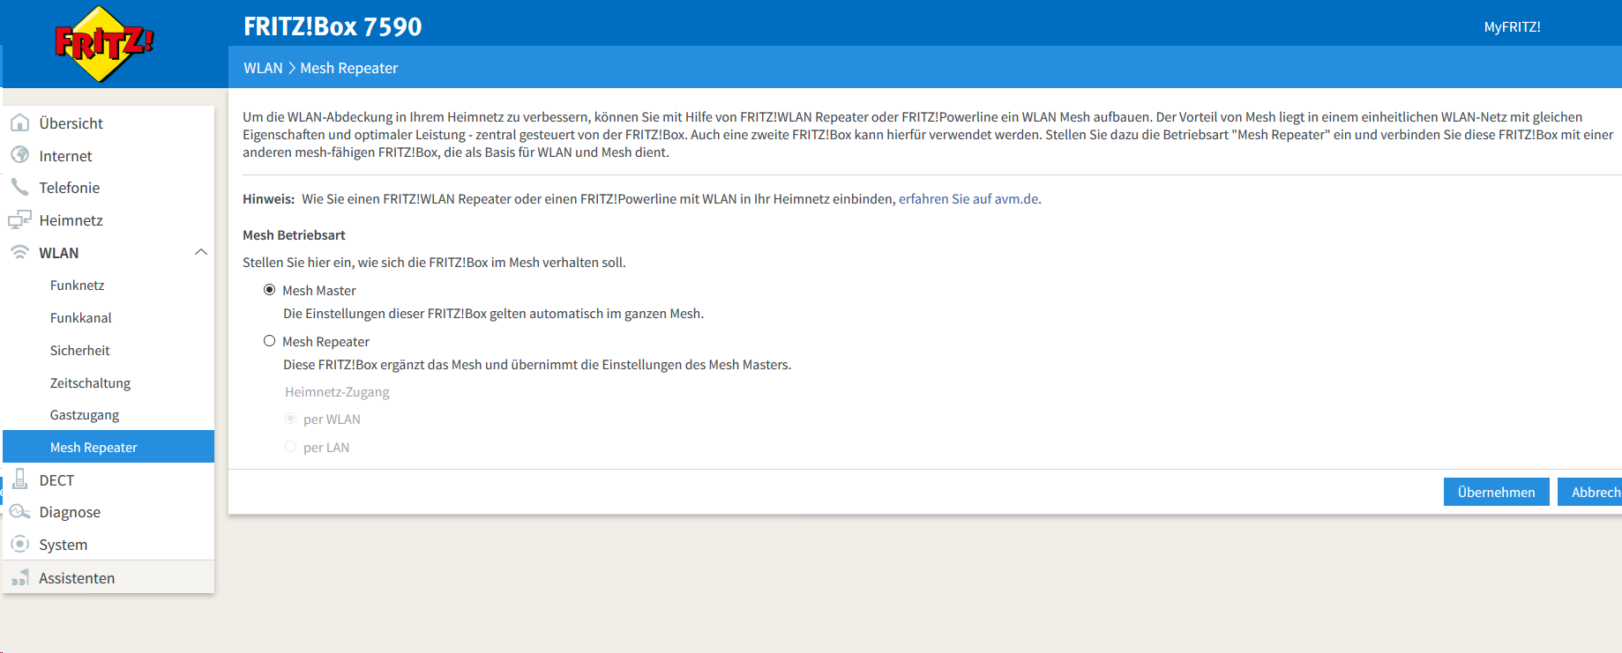Open the System menu item
The width and height of the screenshot is (1622, 653).
pyautogui.click(x=108, y=544)
